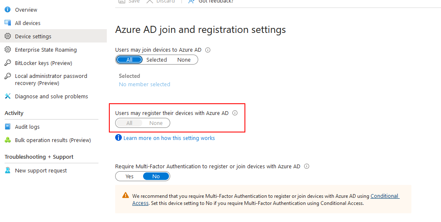Set Require Multi-Factor Authentication to No
This screenshot has height=222, width=441.
point(156,176)
